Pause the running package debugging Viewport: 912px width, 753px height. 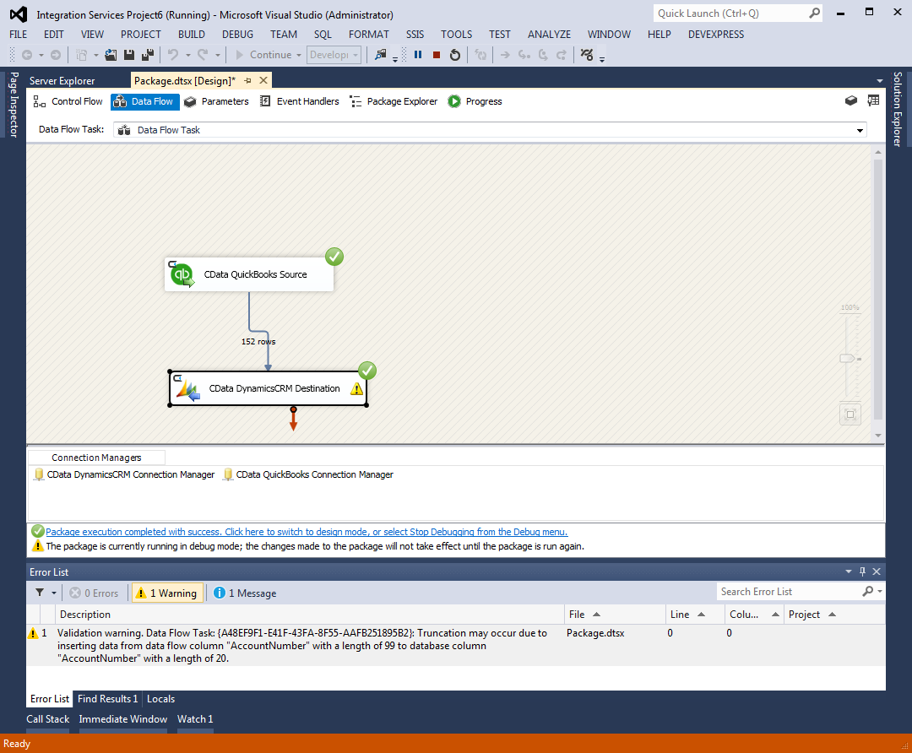(x=417, y=54)
